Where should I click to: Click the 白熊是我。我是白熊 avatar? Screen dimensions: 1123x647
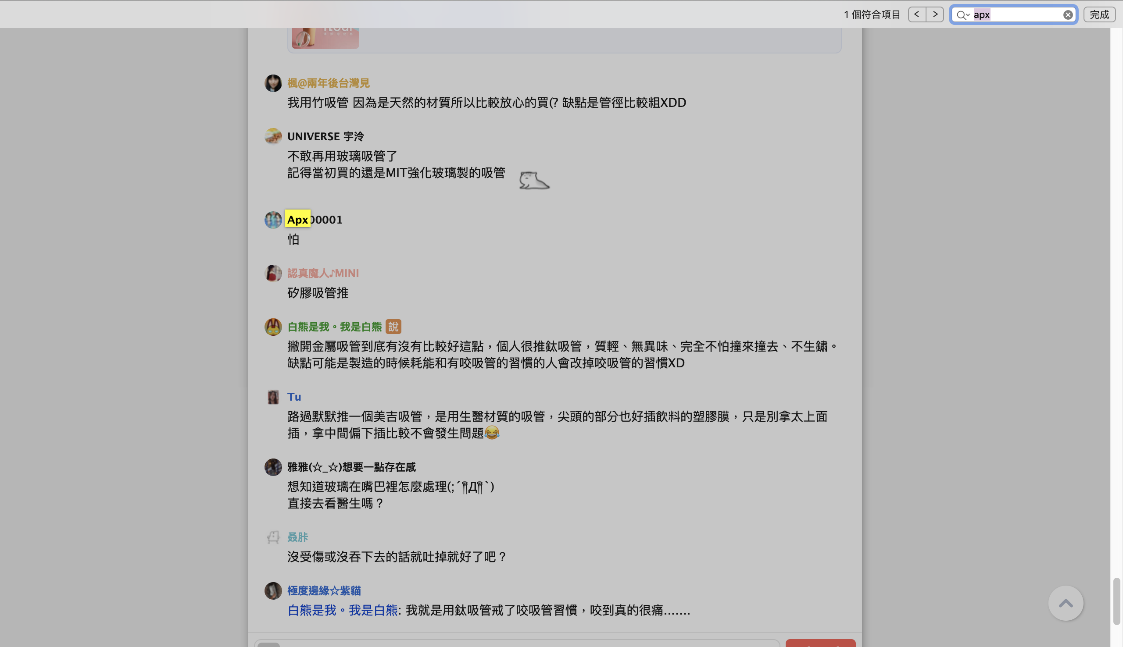tap(273, 327)
